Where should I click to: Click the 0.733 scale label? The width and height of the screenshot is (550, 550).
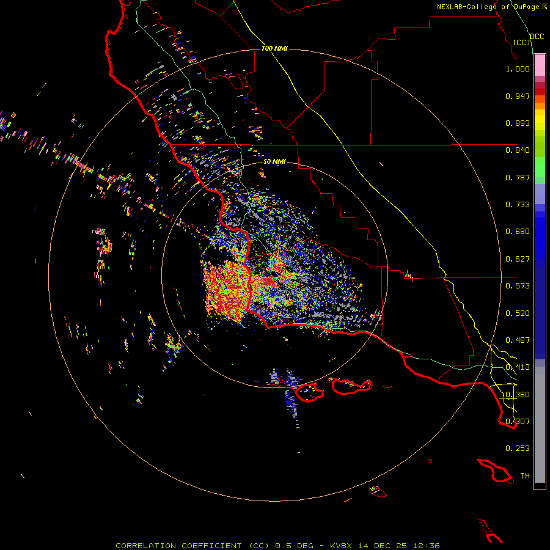click(518, 205)
